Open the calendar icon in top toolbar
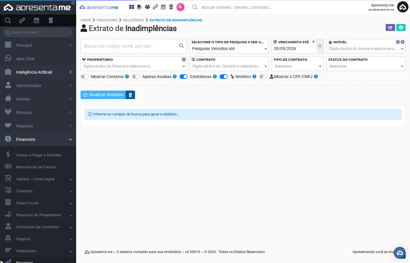Screen dimensions: 410x263 163,7
